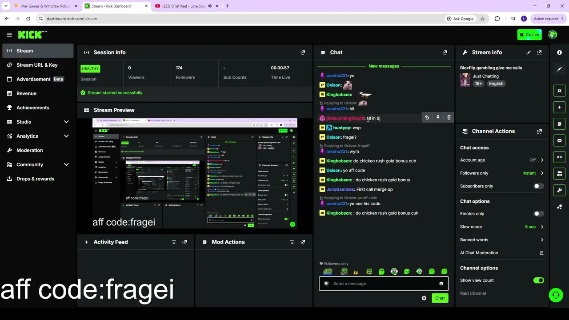The width and height of the screenshot is (569, 320).
Task: Click the Just Chatting category thumbnail
Action: pos(465,80)
